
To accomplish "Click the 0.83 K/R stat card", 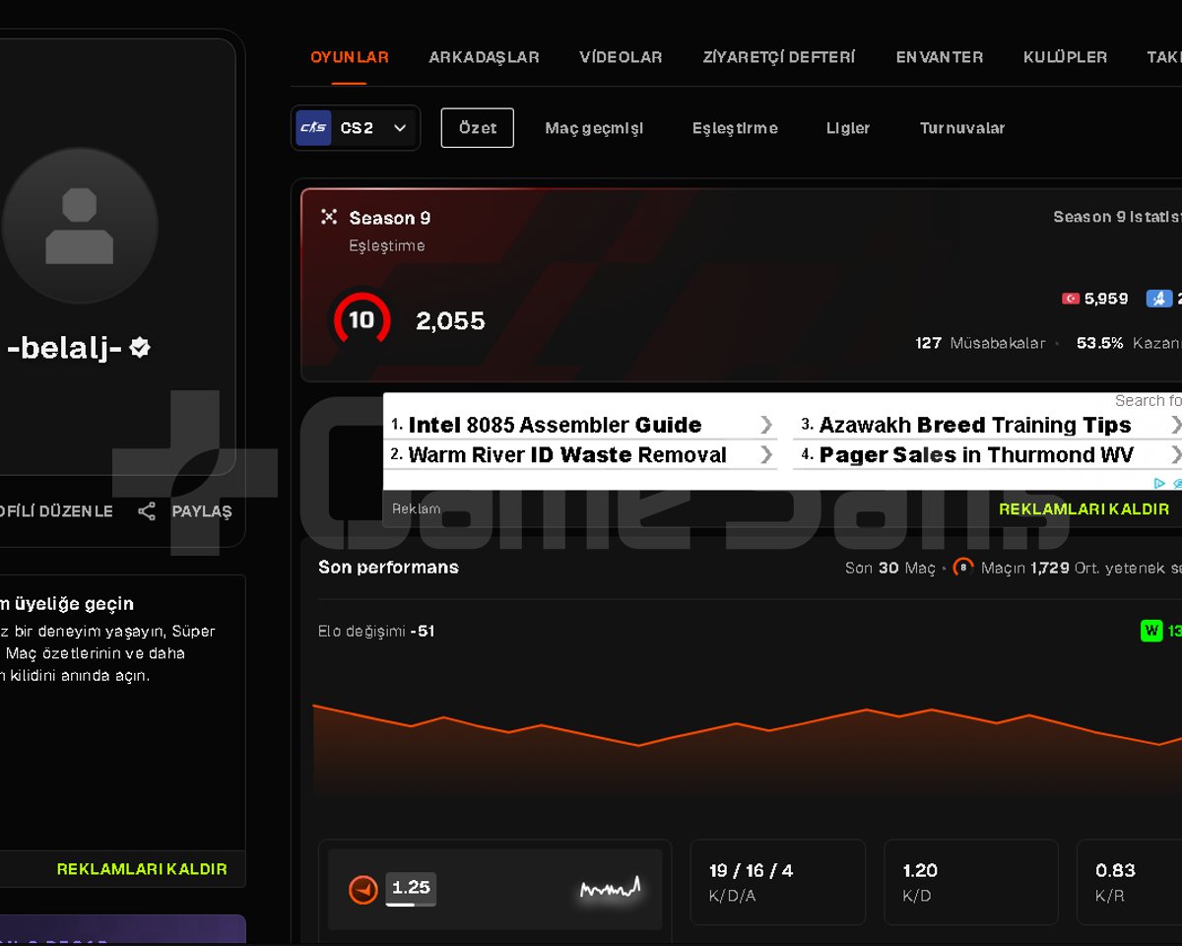I will coord(1130,882).
